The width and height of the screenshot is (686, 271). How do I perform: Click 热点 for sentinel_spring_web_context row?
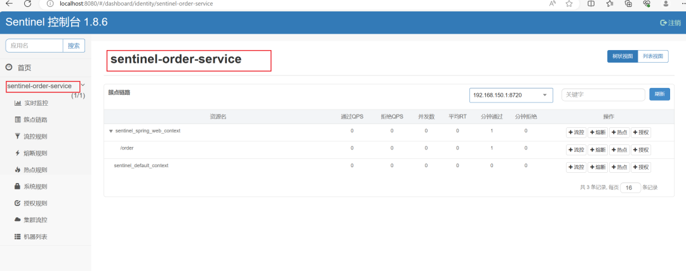tap(619, 133)
